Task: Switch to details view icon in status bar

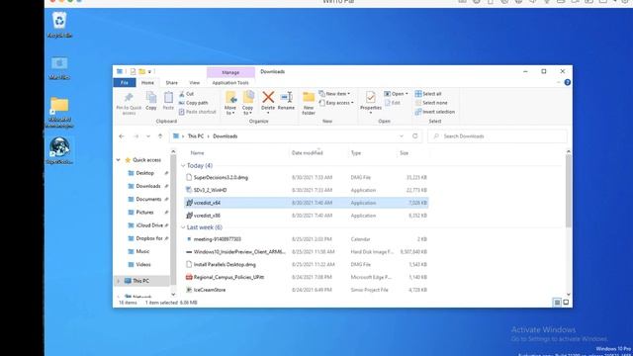Action: 557,303
